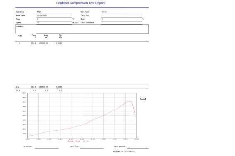Click the Avg summary row
Screen dimensions: 235x156
point(82,87)
